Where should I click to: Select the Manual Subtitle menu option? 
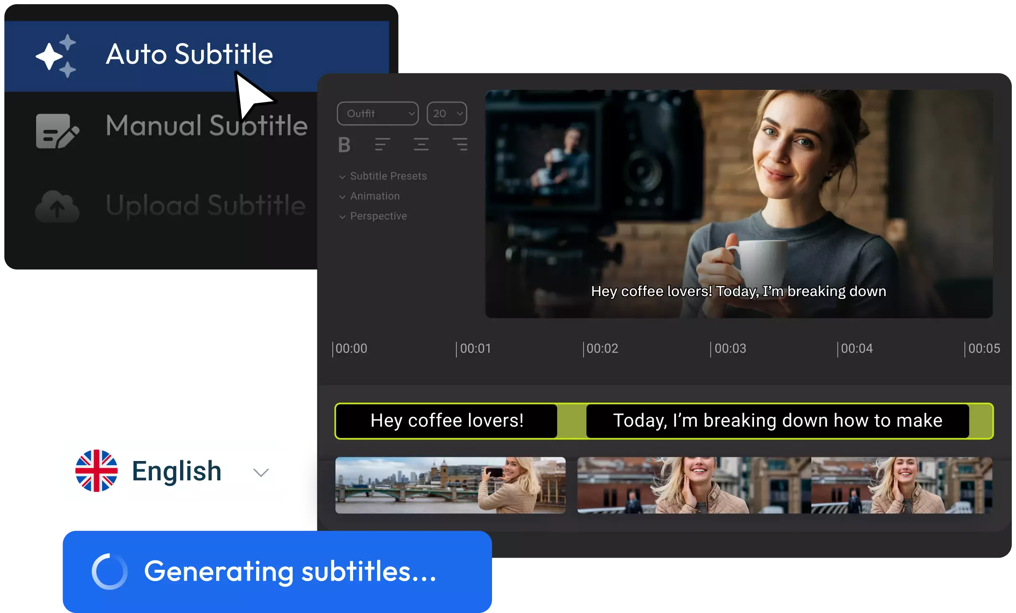(207, 126)
